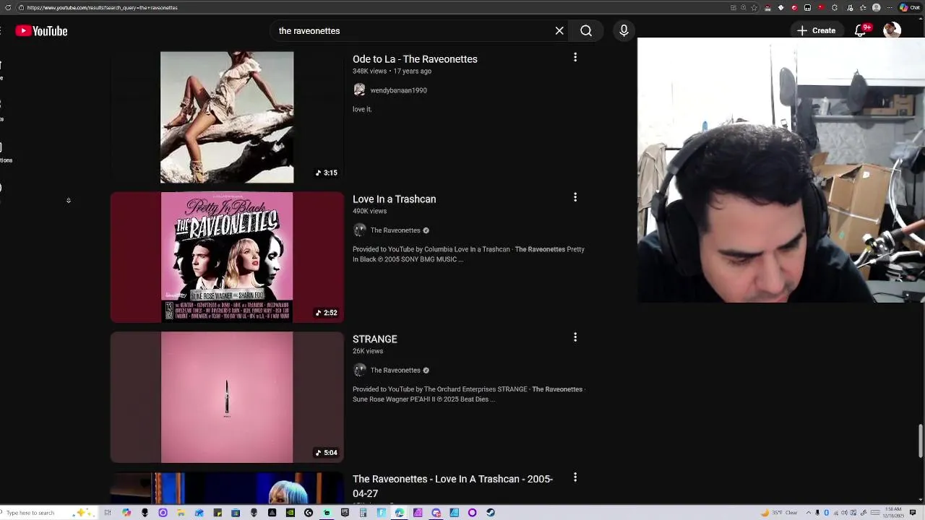Open the weather widget showing 35°F Clear
Screen dimensions: 925x520
[x=779, y=513]
